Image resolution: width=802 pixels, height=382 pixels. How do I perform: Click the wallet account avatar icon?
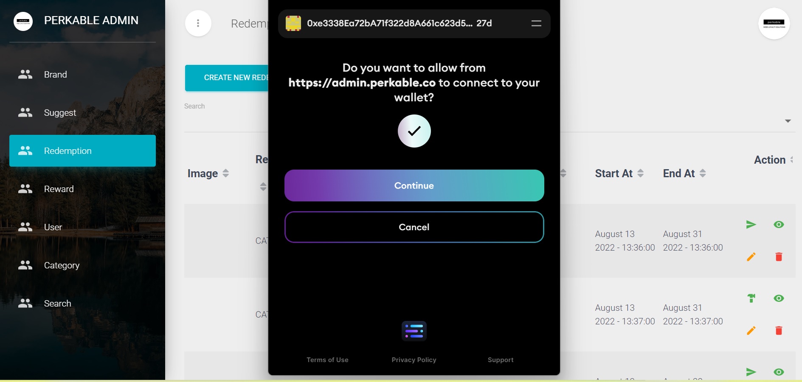[293, 23]
